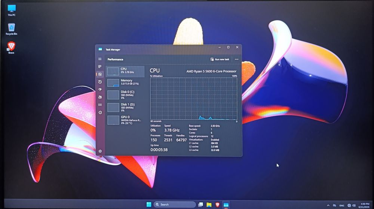Maximize the Task Manager window
The height and width of the screenshot is (209, 374).
228,47
